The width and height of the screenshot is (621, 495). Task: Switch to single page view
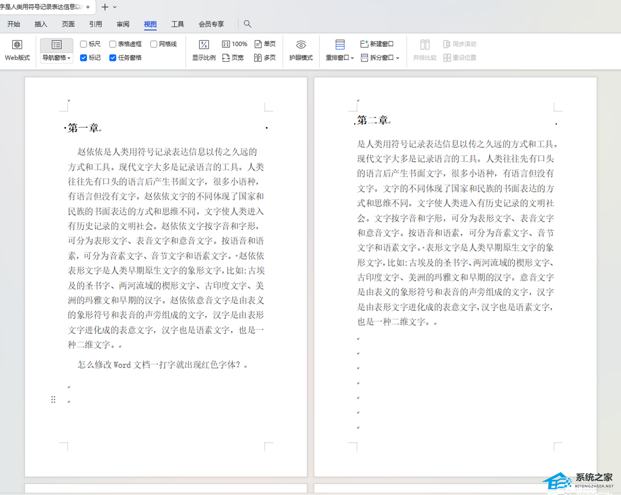(x=265, y=44)
